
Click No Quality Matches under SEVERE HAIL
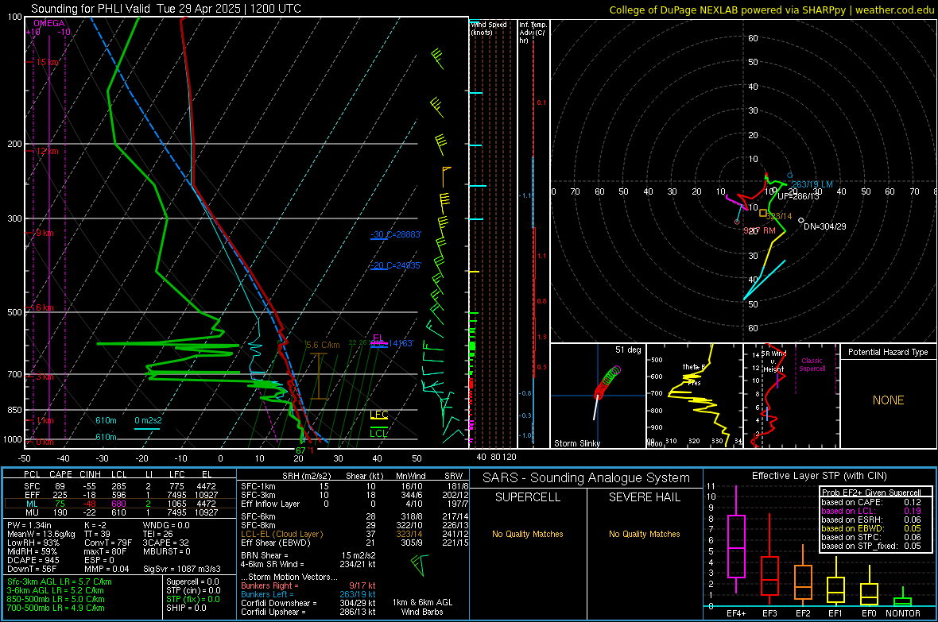tap(644, 534)
